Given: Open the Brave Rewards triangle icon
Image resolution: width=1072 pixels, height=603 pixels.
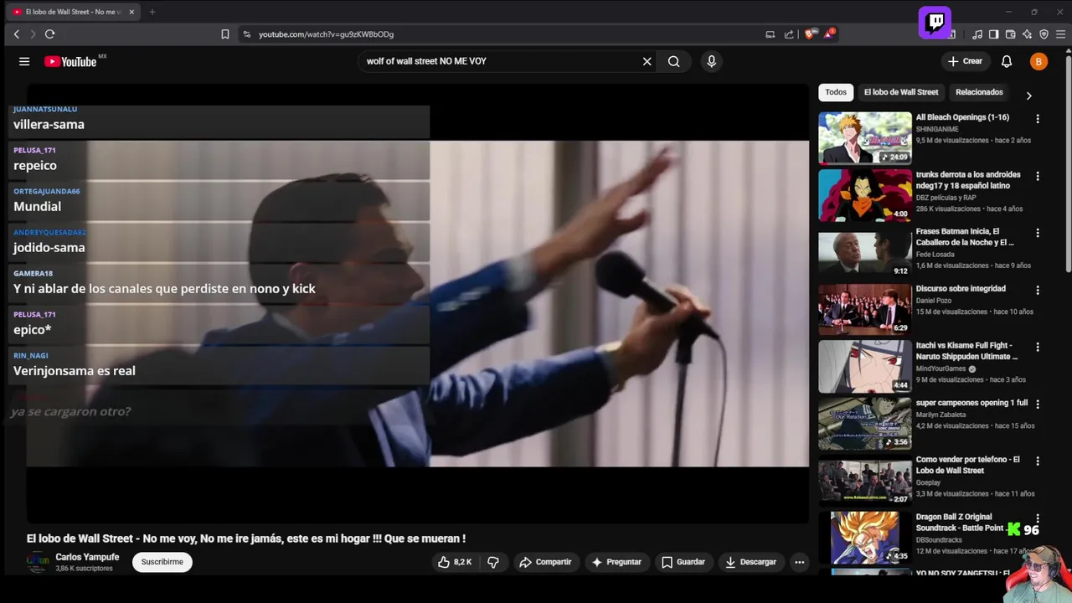Looking at the screenshot, I should click(x=828, y=34).
